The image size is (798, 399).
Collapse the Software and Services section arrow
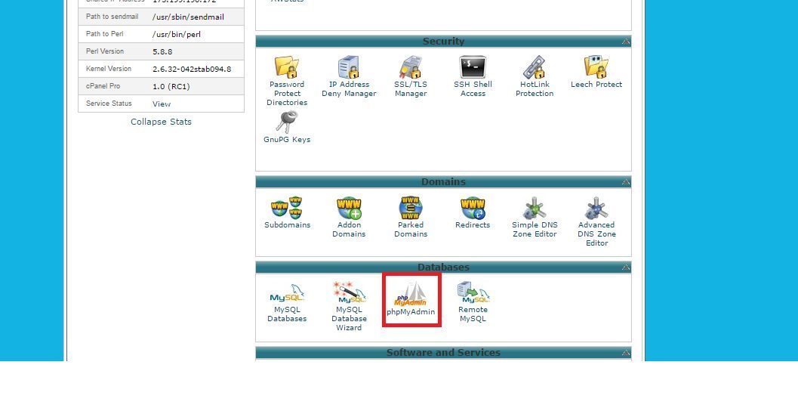[x=625, y=353]
